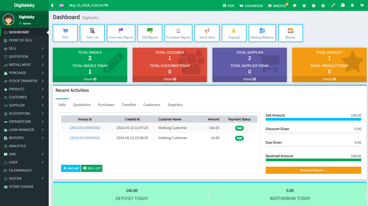This screenshot has width=368, height=206.
Task: Expand the Expanditure sidebar menu
Action: pos(24,121)
